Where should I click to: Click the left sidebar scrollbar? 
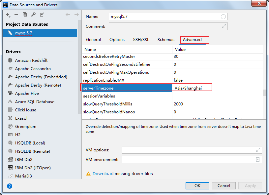point(79,67)
